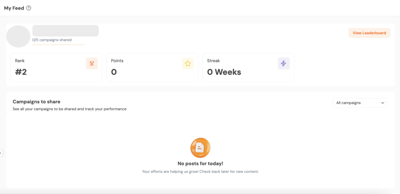Image resolution: width=400 pixels, height=194 pixels.
Task: Click the hourglass icon in Rank card
Action: 91,63
